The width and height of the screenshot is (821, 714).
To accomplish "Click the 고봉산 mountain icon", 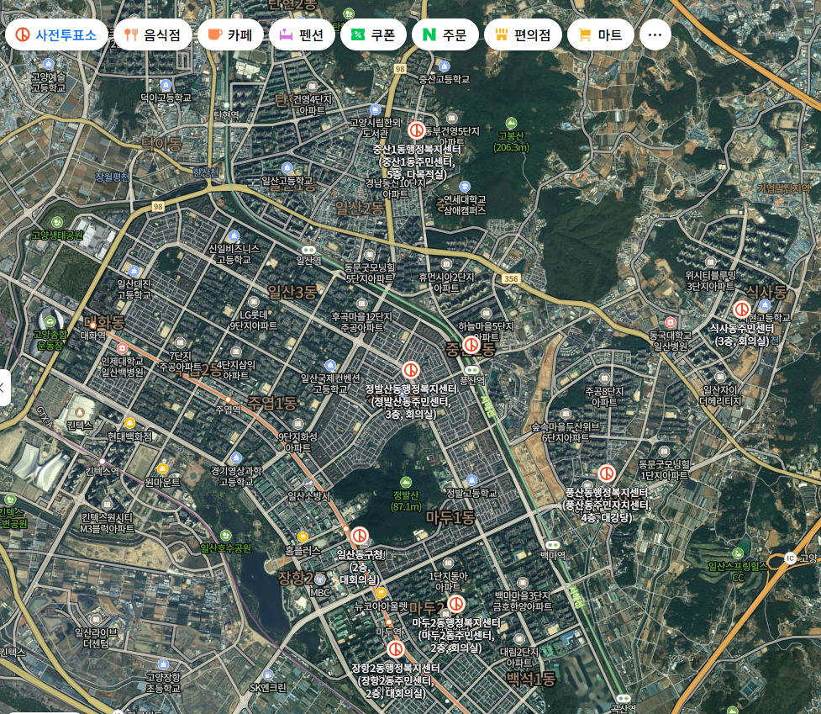I will coord(511,123).
